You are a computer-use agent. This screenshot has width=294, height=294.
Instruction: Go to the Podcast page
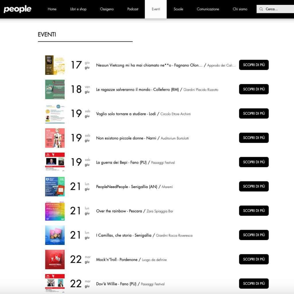[133, 9]
